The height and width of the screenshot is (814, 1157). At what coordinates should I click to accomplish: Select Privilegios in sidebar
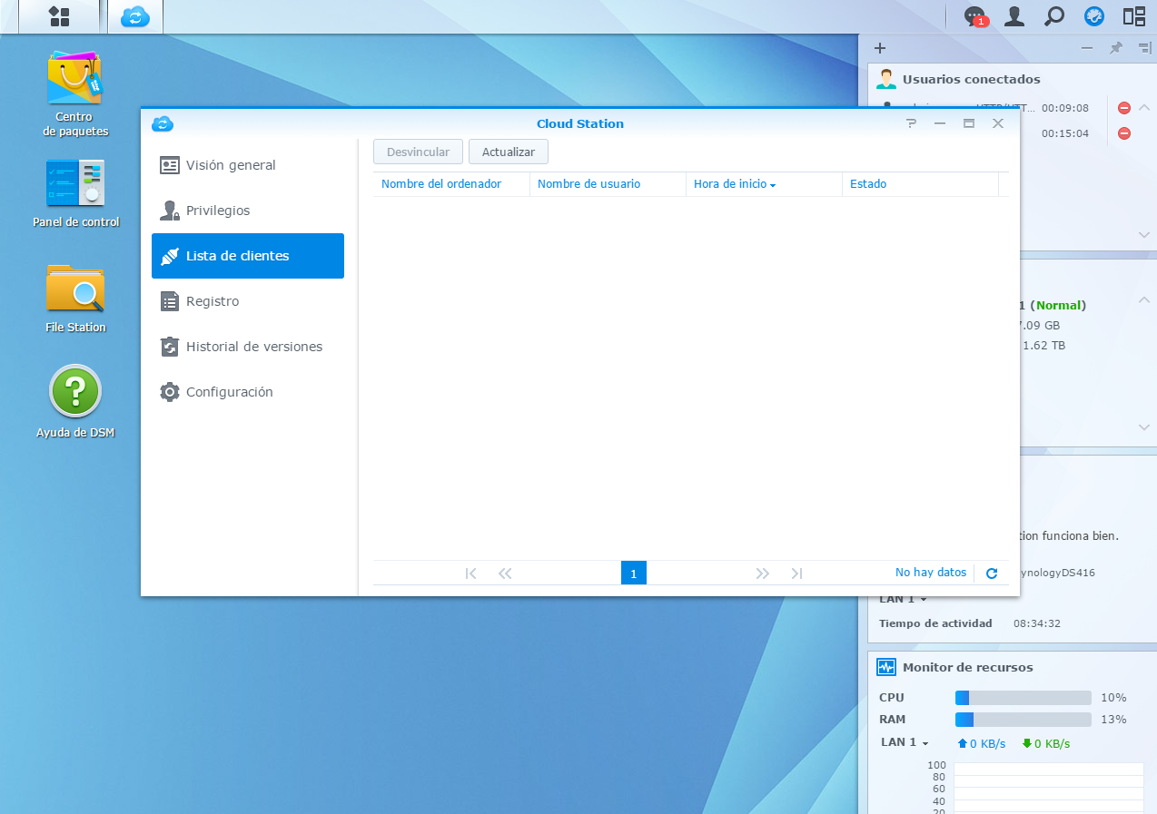[248, 211]
